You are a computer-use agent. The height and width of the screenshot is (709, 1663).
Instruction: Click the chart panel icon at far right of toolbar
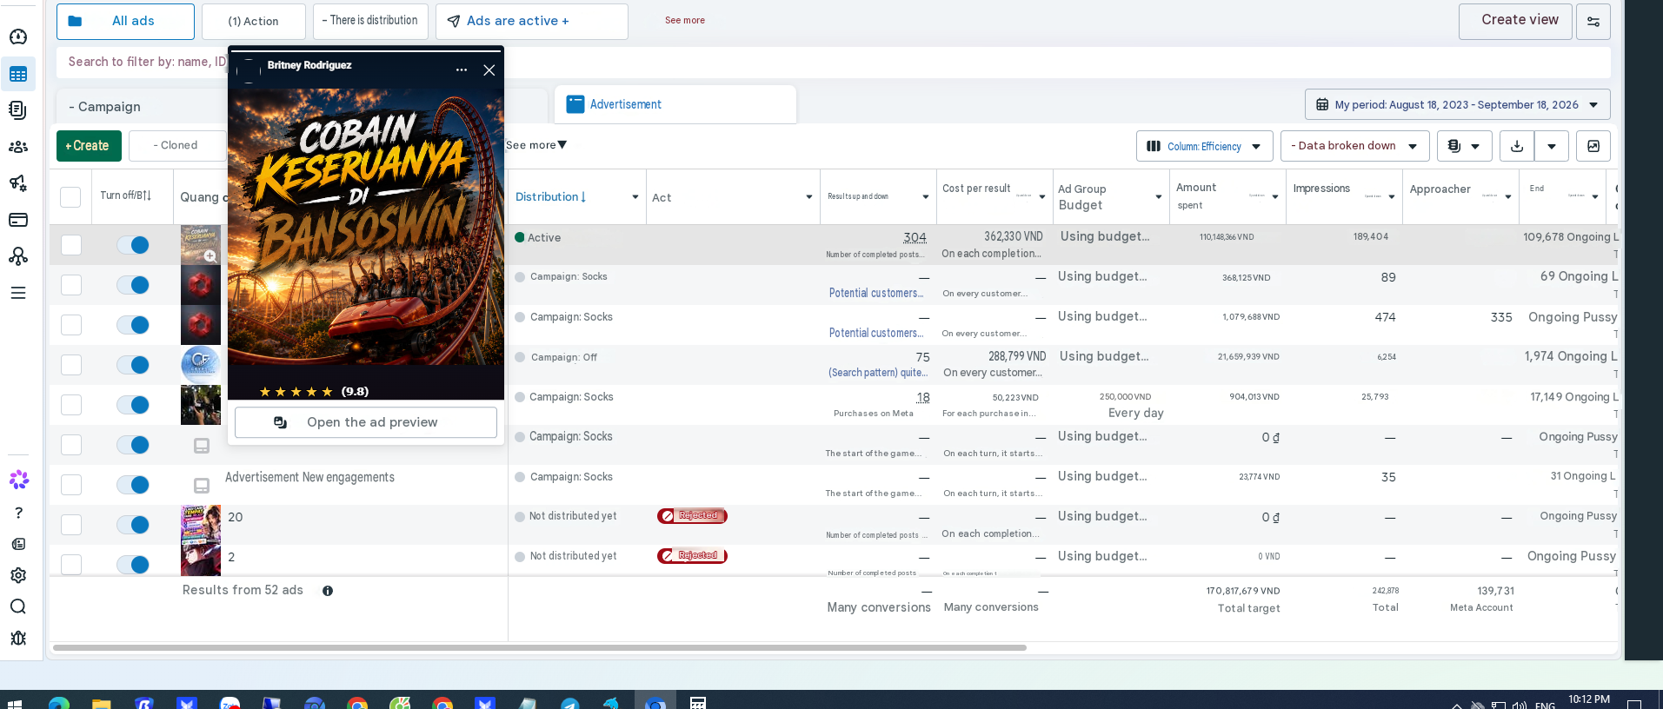click(1593, 146)
